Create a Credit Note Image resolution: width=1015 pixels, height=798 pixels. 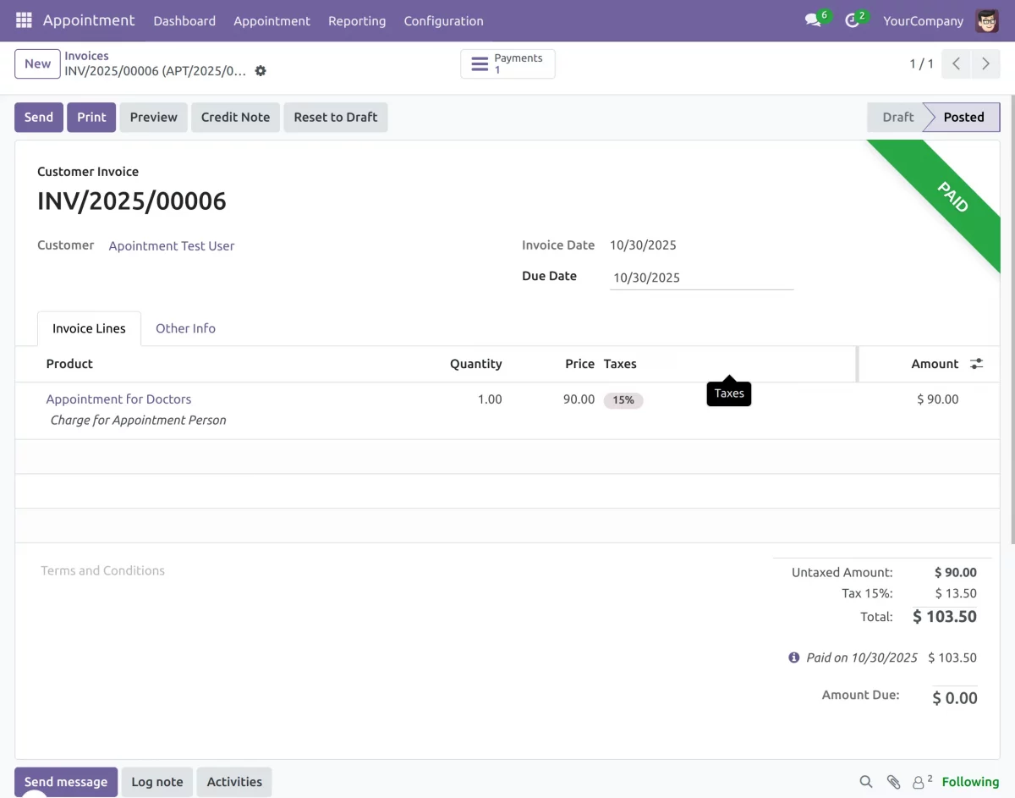pyautogui.click(x=235, y=117)
